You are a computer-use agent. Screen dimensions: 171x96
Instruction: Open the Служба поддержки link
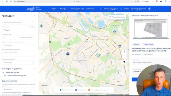pyautogui.click(x=111, y=9)
